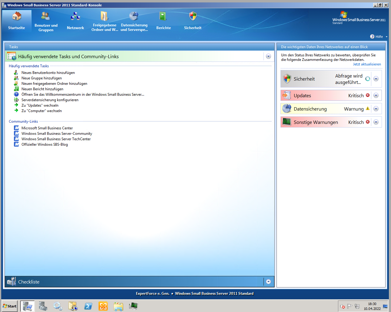Open the Netzwerk section icon
The width and height of the screenshot is (391, 312).
[x=75, y=16]
